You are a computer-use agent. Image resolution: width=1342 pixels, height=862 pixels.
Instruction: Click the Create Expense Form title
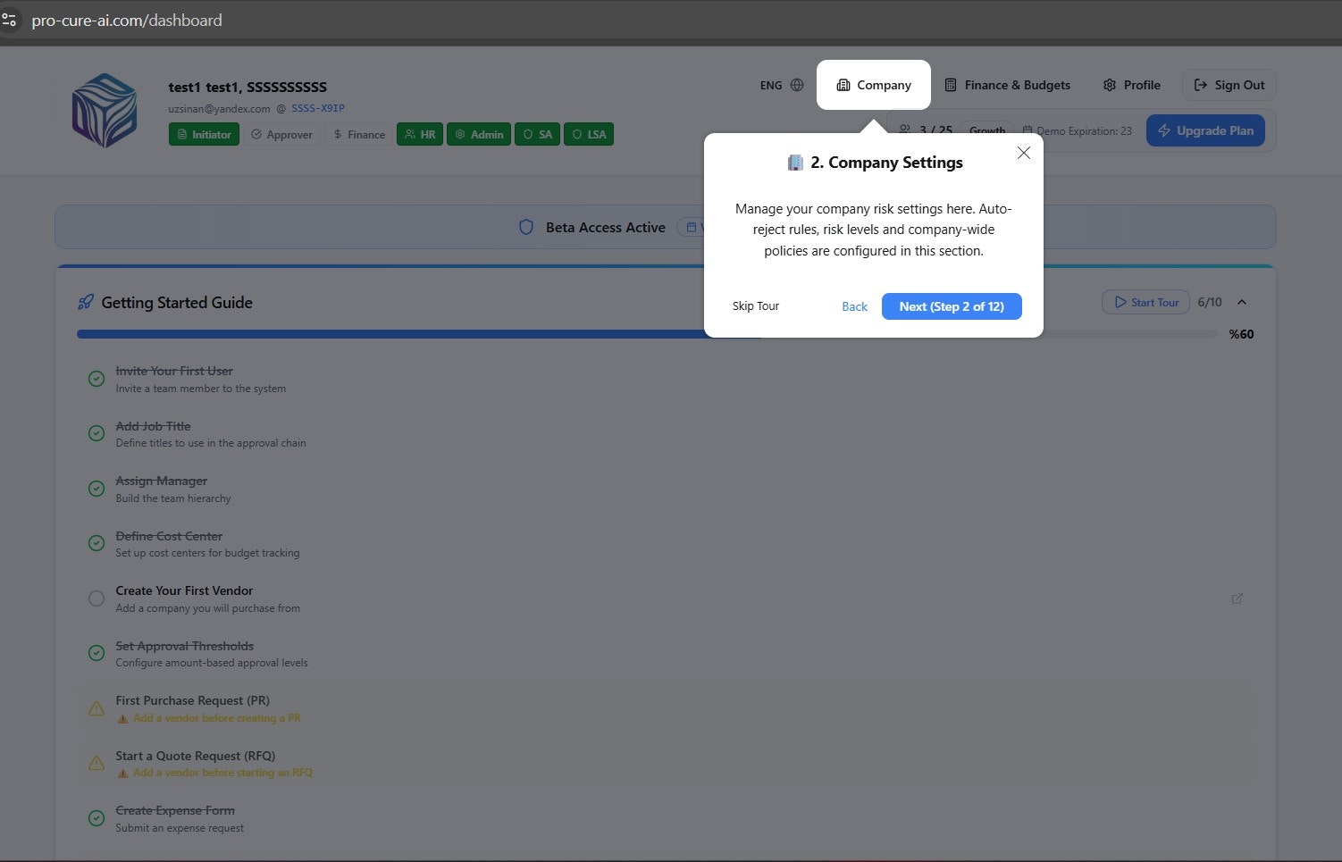pyautogui.click(x=175, y=810)
